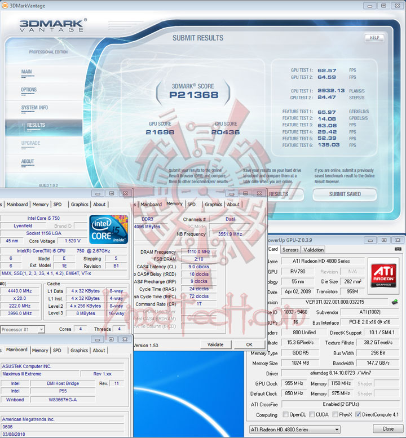This screenshot has width=406, height=438.
Task: Open SPD tab in CPU-Z memory window
Action: [x=191, y=205]
